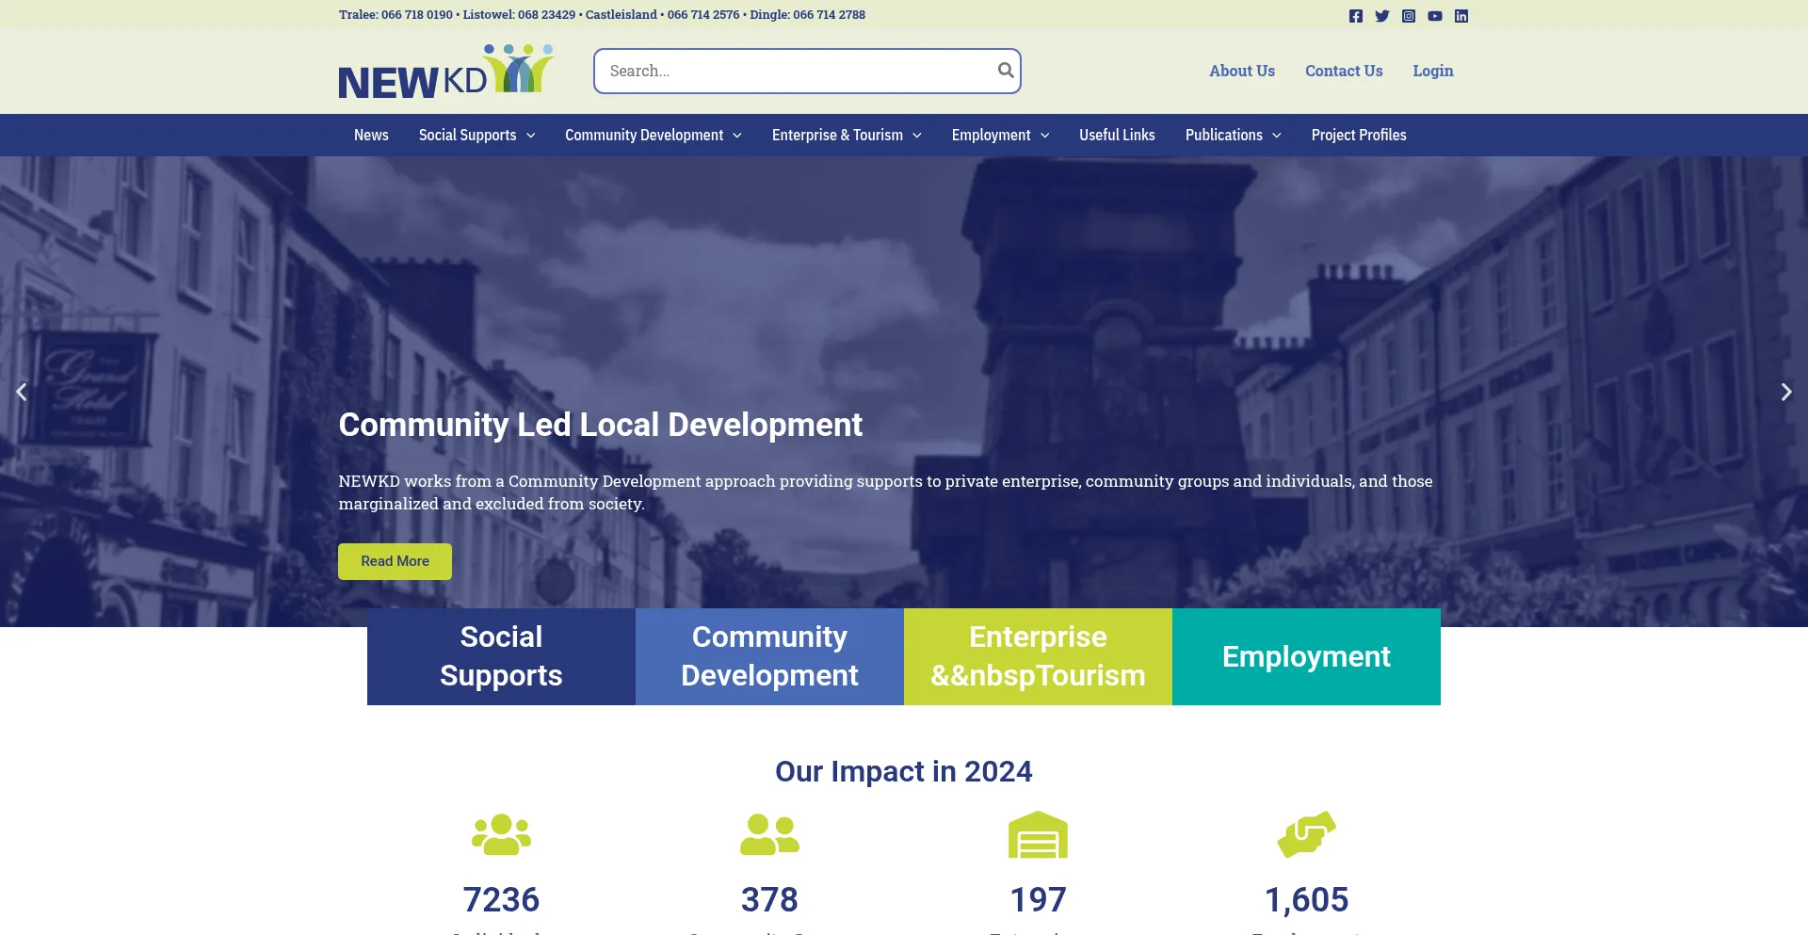Expand Enterprise & Tourism dropdown menu

coord(846,136)
